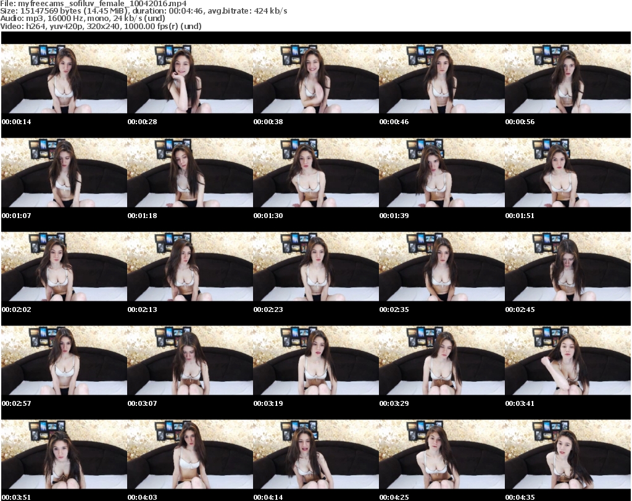Screen dimensions: 632x501
Task: Click the Size and duration info line
Action: click(144, 11)
